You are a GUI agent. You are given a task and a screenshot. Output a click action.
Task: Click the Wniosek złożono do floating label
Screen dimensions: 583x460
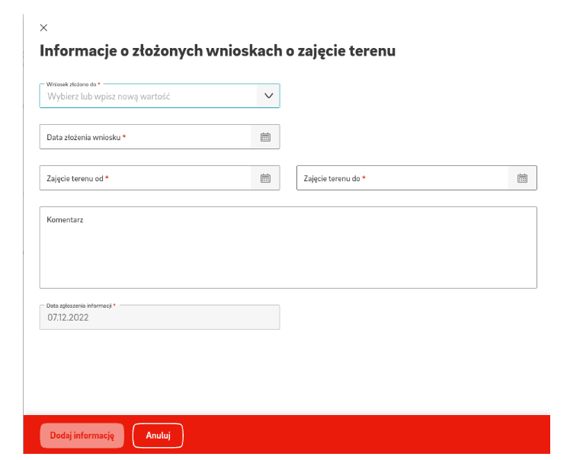click(71, 84)
